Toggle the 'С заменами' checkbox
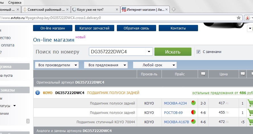253x134 pixels. 199,52
